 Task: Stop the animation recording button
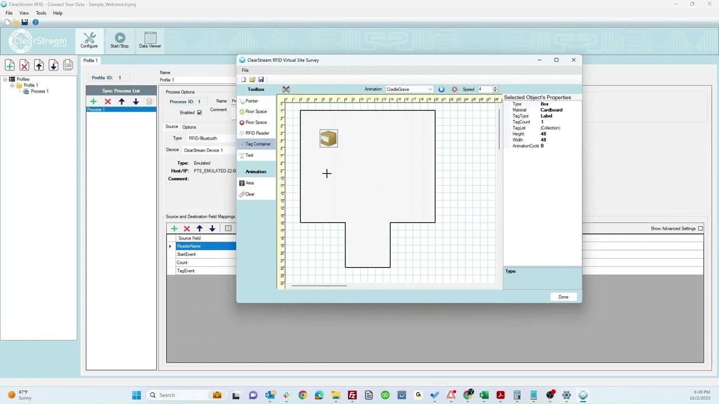[454, 89]
